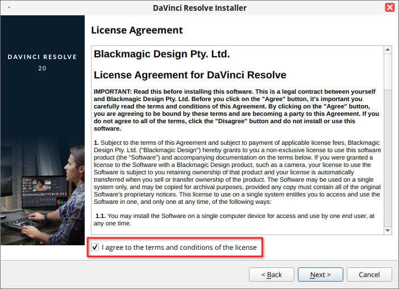Click the "License Agreement" page heading
Image resolution: width=399 pixels, height=289 pixels.
pos(137,30)
